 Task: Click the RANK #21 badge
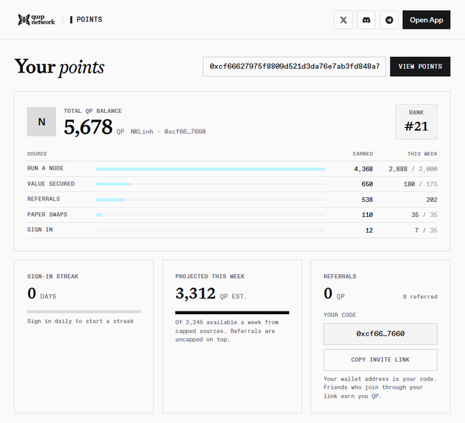(416, 122)
